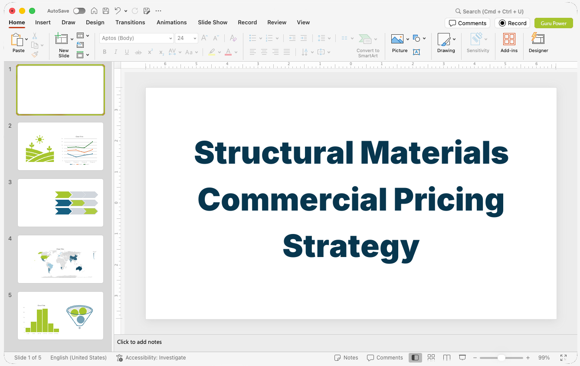The height and width of the screenshot is (366, 580).
Task: Click the Undo arrow icon
Action: [118, 11]
